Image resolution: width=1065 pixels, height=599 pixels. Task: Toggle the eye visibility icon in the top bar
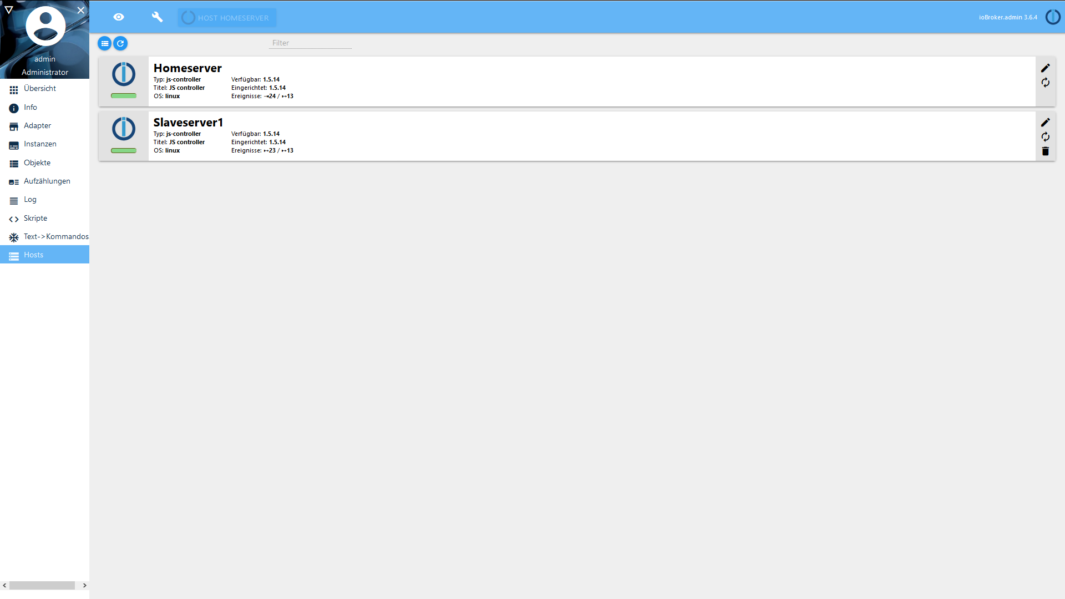[119, 17]
